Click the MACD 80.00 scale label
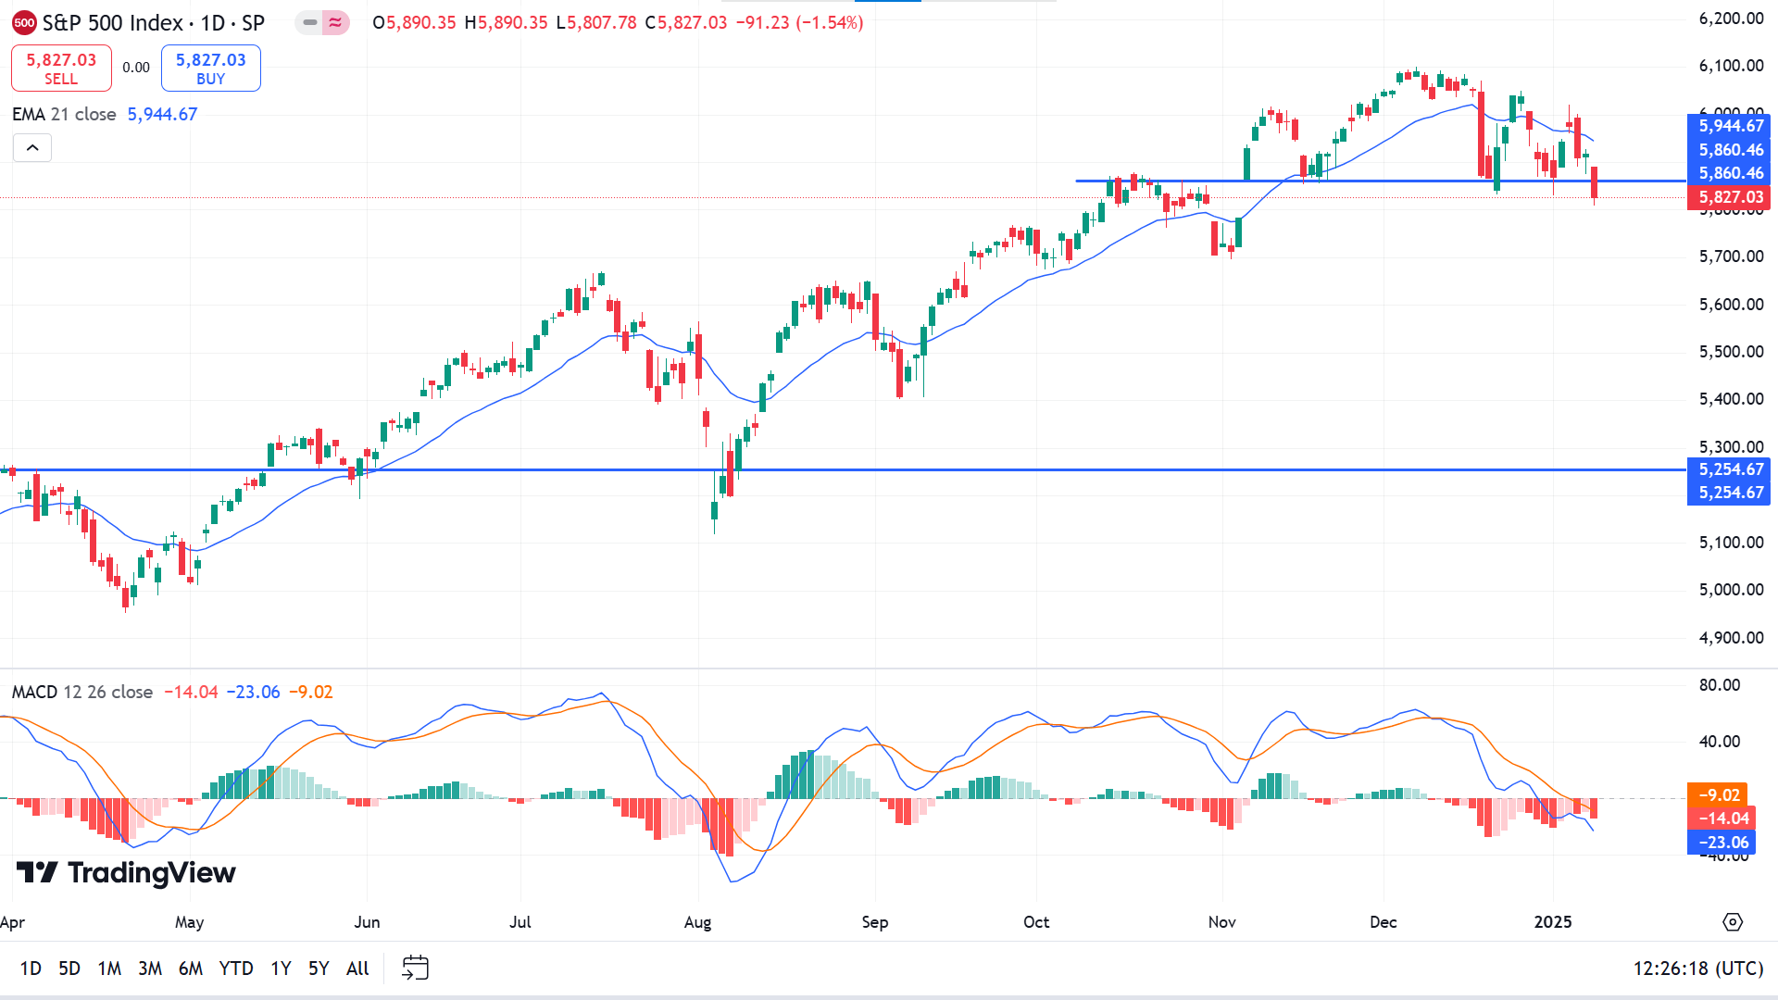Image resolution: width=1778 pixels, height=1000 pixels. click(1720, 685)
